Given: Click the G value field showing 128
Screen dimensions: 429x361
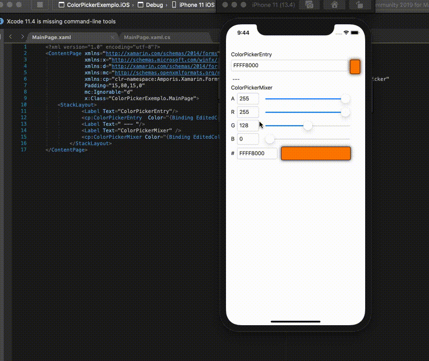Looking at the screenshot, I should click(x=248, y=125).
